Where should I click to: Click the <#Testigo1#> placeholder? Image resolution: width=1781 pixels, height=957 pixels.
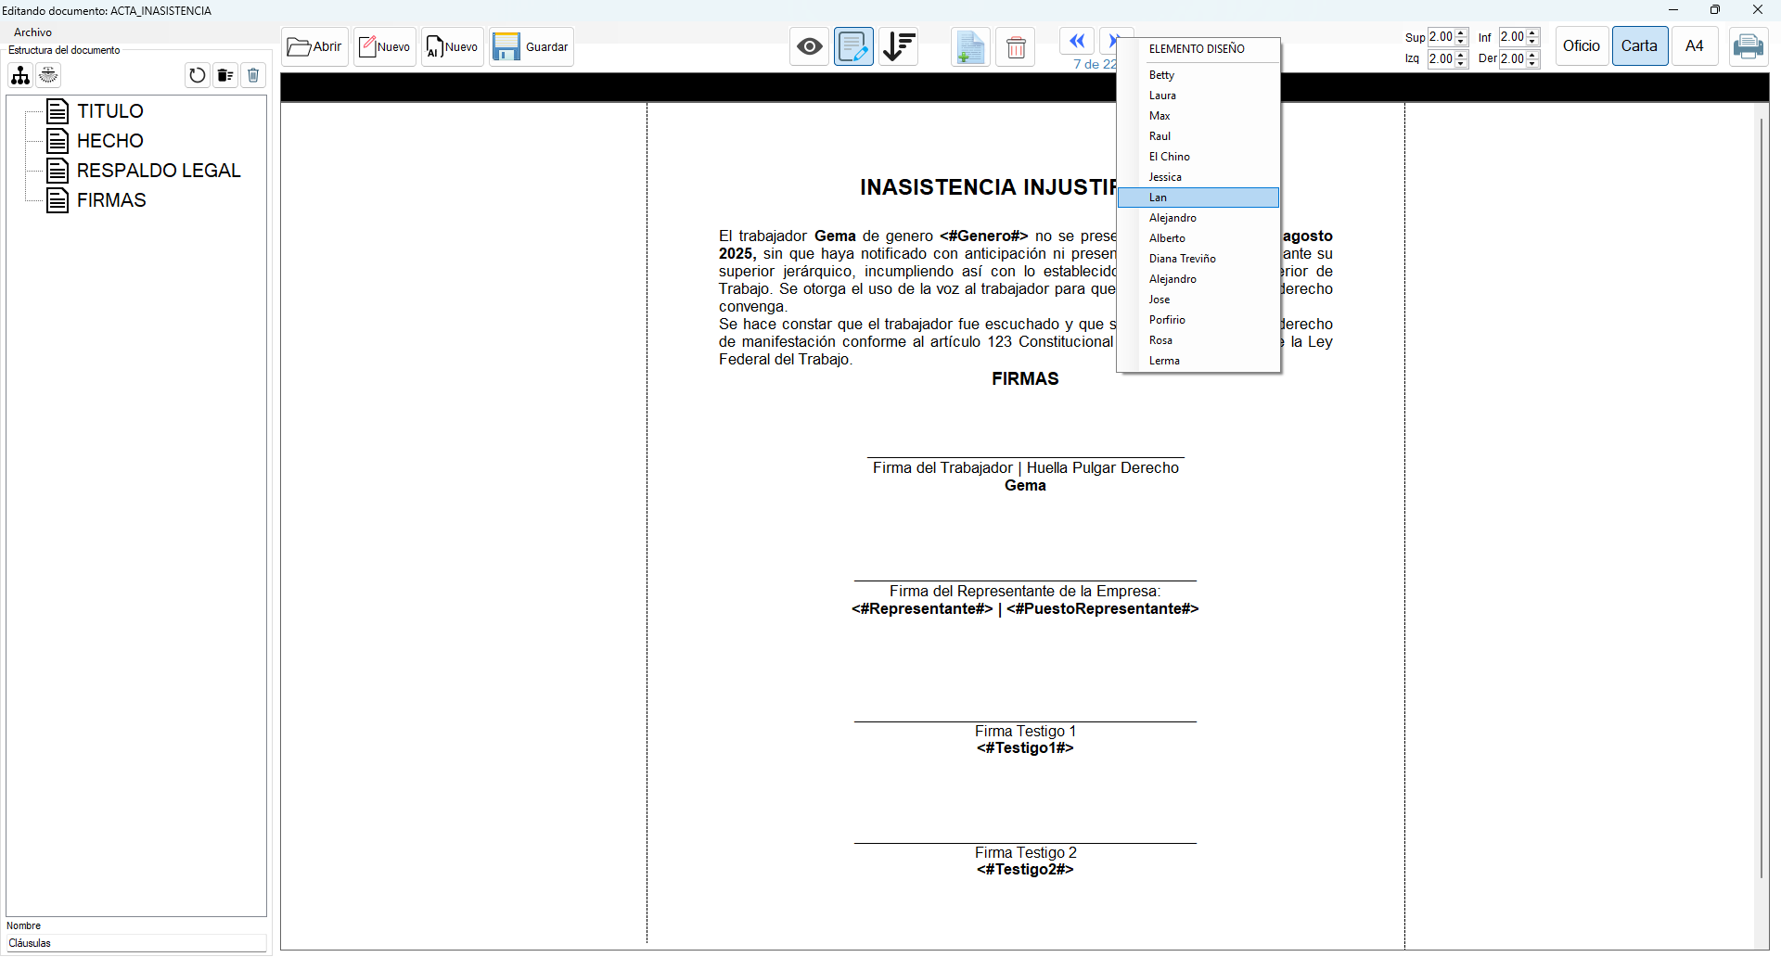[x=1025, y=748]
